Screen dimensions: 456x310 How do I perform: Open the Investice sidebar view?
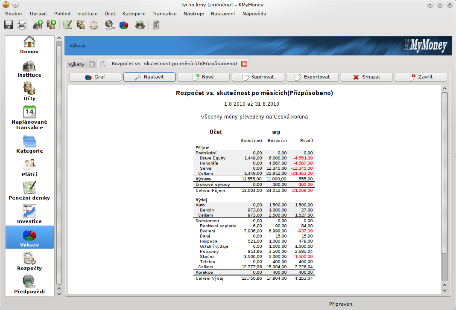[29, 214]
